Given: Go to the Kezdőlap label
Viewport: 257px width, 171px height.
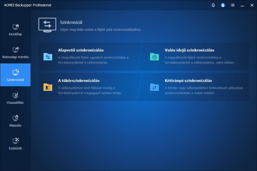Looking at the screenshot, I should [x=15, y=34].
